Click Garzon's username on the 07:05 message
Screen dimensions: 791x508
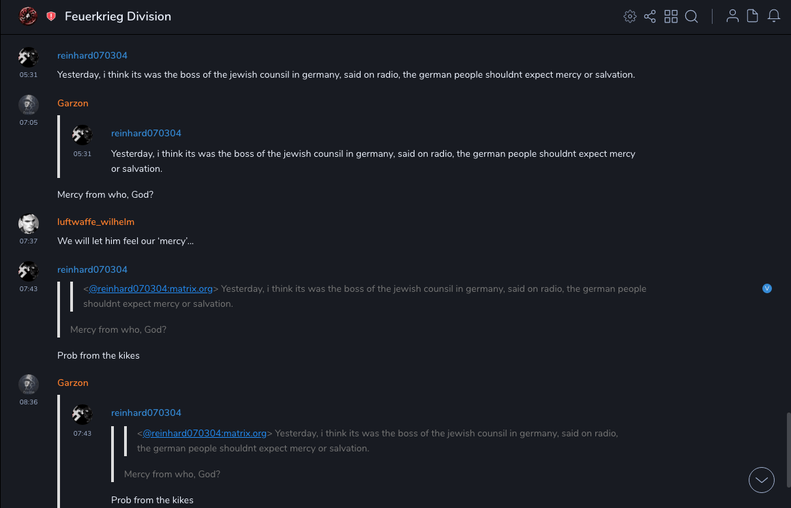73,103
